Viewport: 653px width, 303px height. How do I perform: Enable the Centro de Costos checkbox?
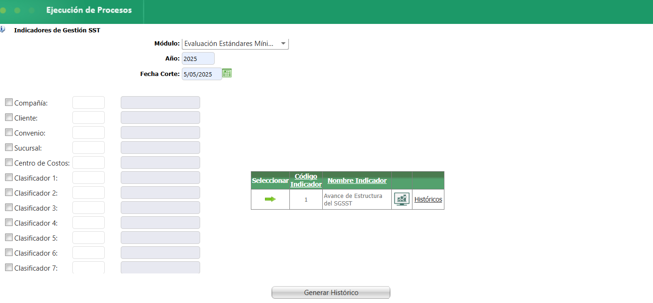(x=9, y=162)
